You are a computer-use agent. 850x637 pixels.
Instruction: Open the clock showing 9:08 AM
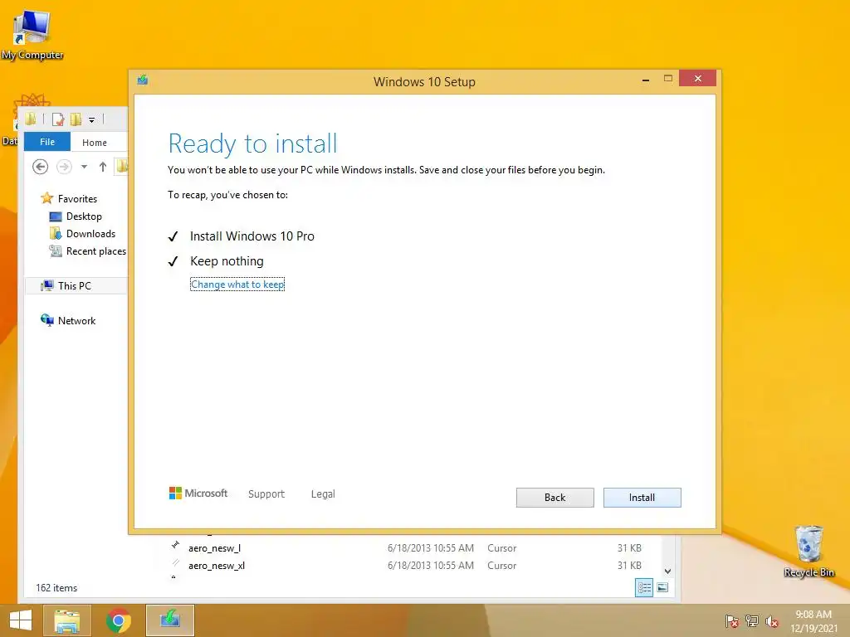813,621
